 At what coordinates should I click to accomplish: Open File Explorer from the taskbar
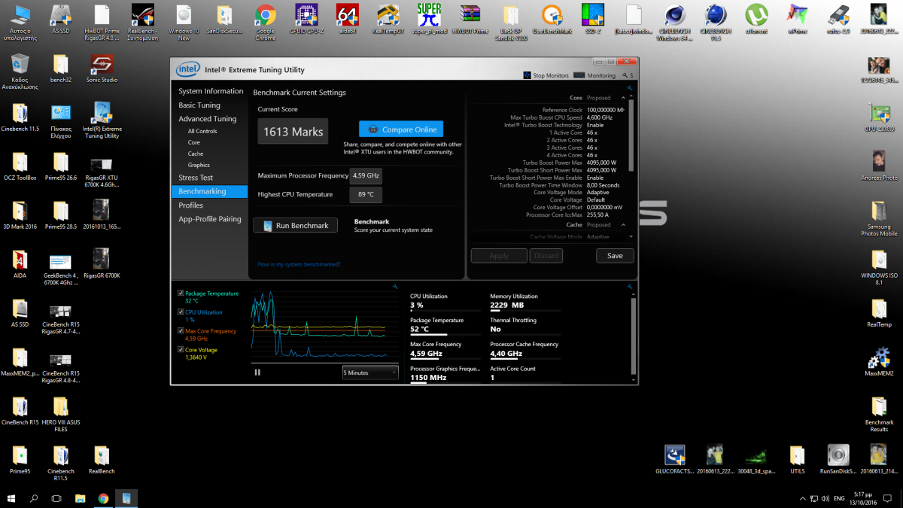click(80, 498)
